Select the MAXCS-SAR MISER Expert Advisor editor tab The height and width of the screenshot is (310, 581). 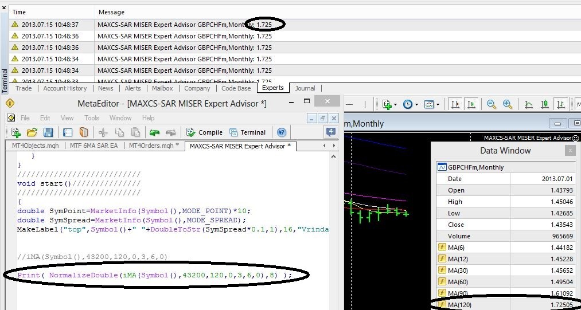tap(240, 146)
